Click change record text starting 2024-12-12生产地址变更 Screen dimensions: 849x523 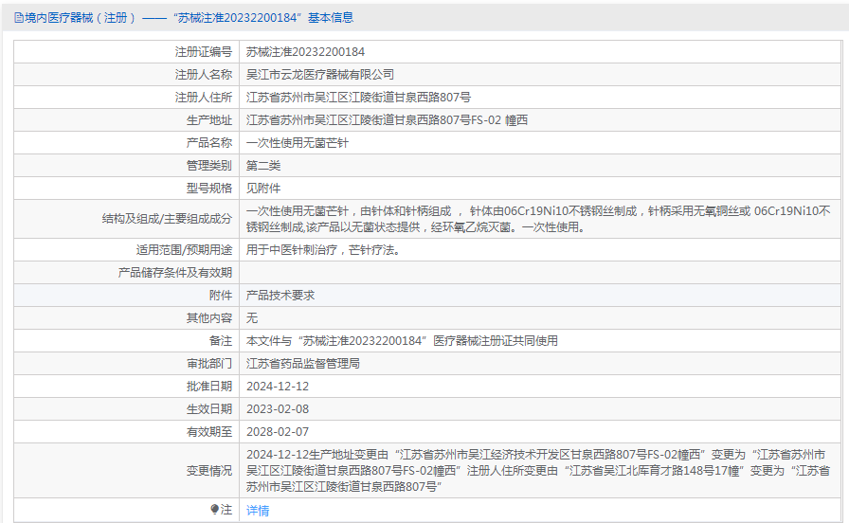pos(538,471)
